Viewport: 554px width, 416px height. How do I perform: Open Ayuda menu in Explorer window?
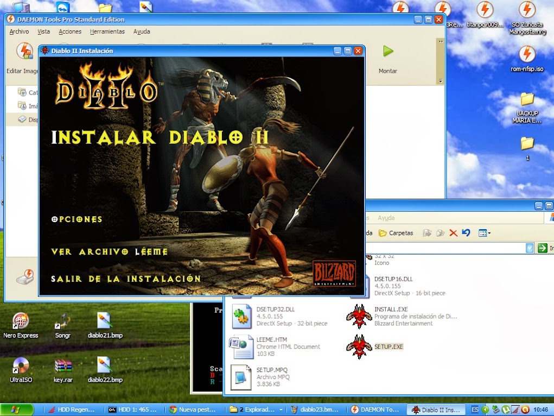(386, 218)
